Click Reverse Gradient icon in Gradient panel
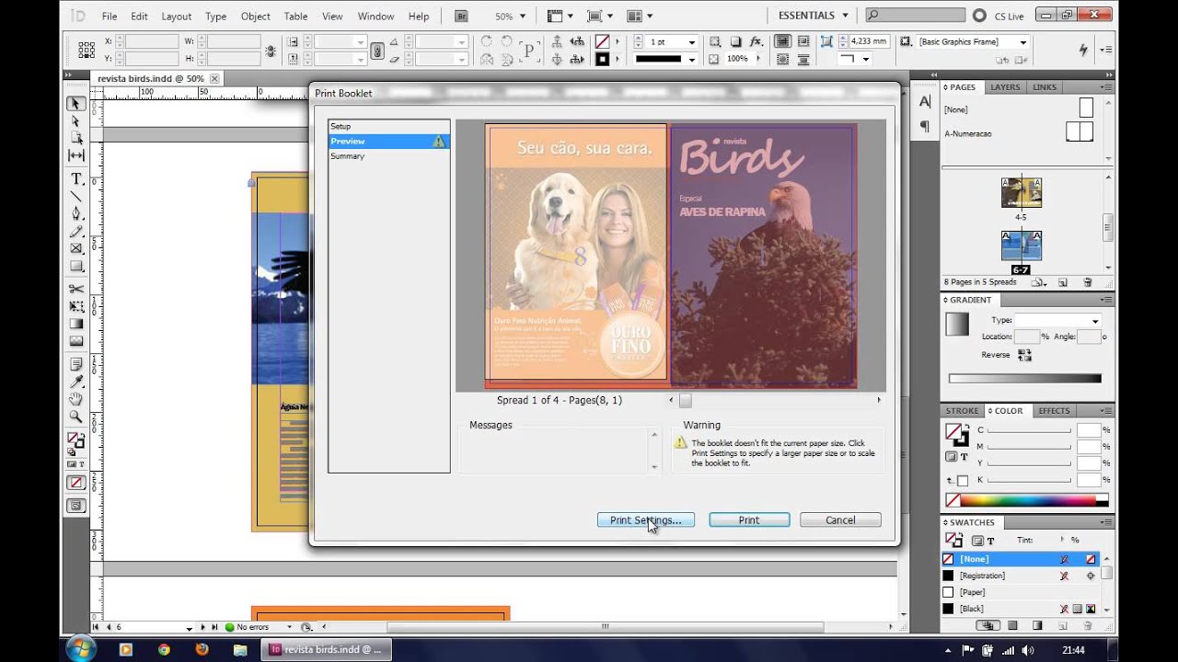1178x662 pixels. pyautogui.click(x=1024, y=355)
